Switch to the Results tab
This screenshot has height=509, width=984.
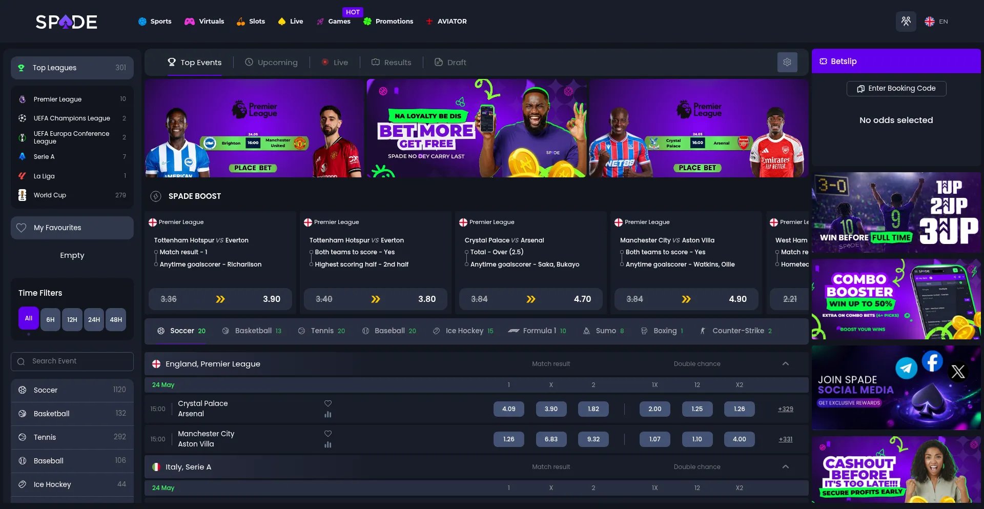(392, 63)
